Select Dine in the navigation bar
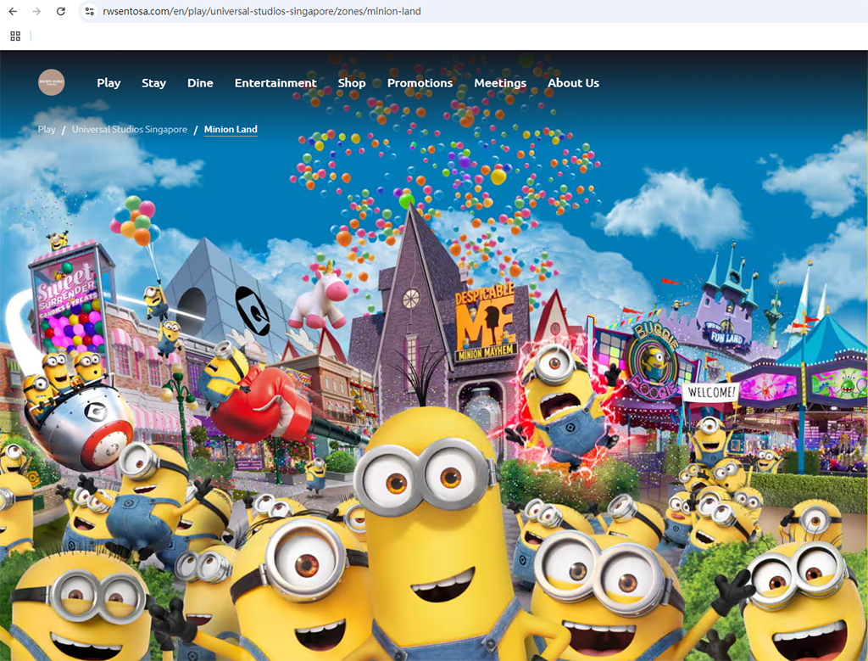 point(200,83)
